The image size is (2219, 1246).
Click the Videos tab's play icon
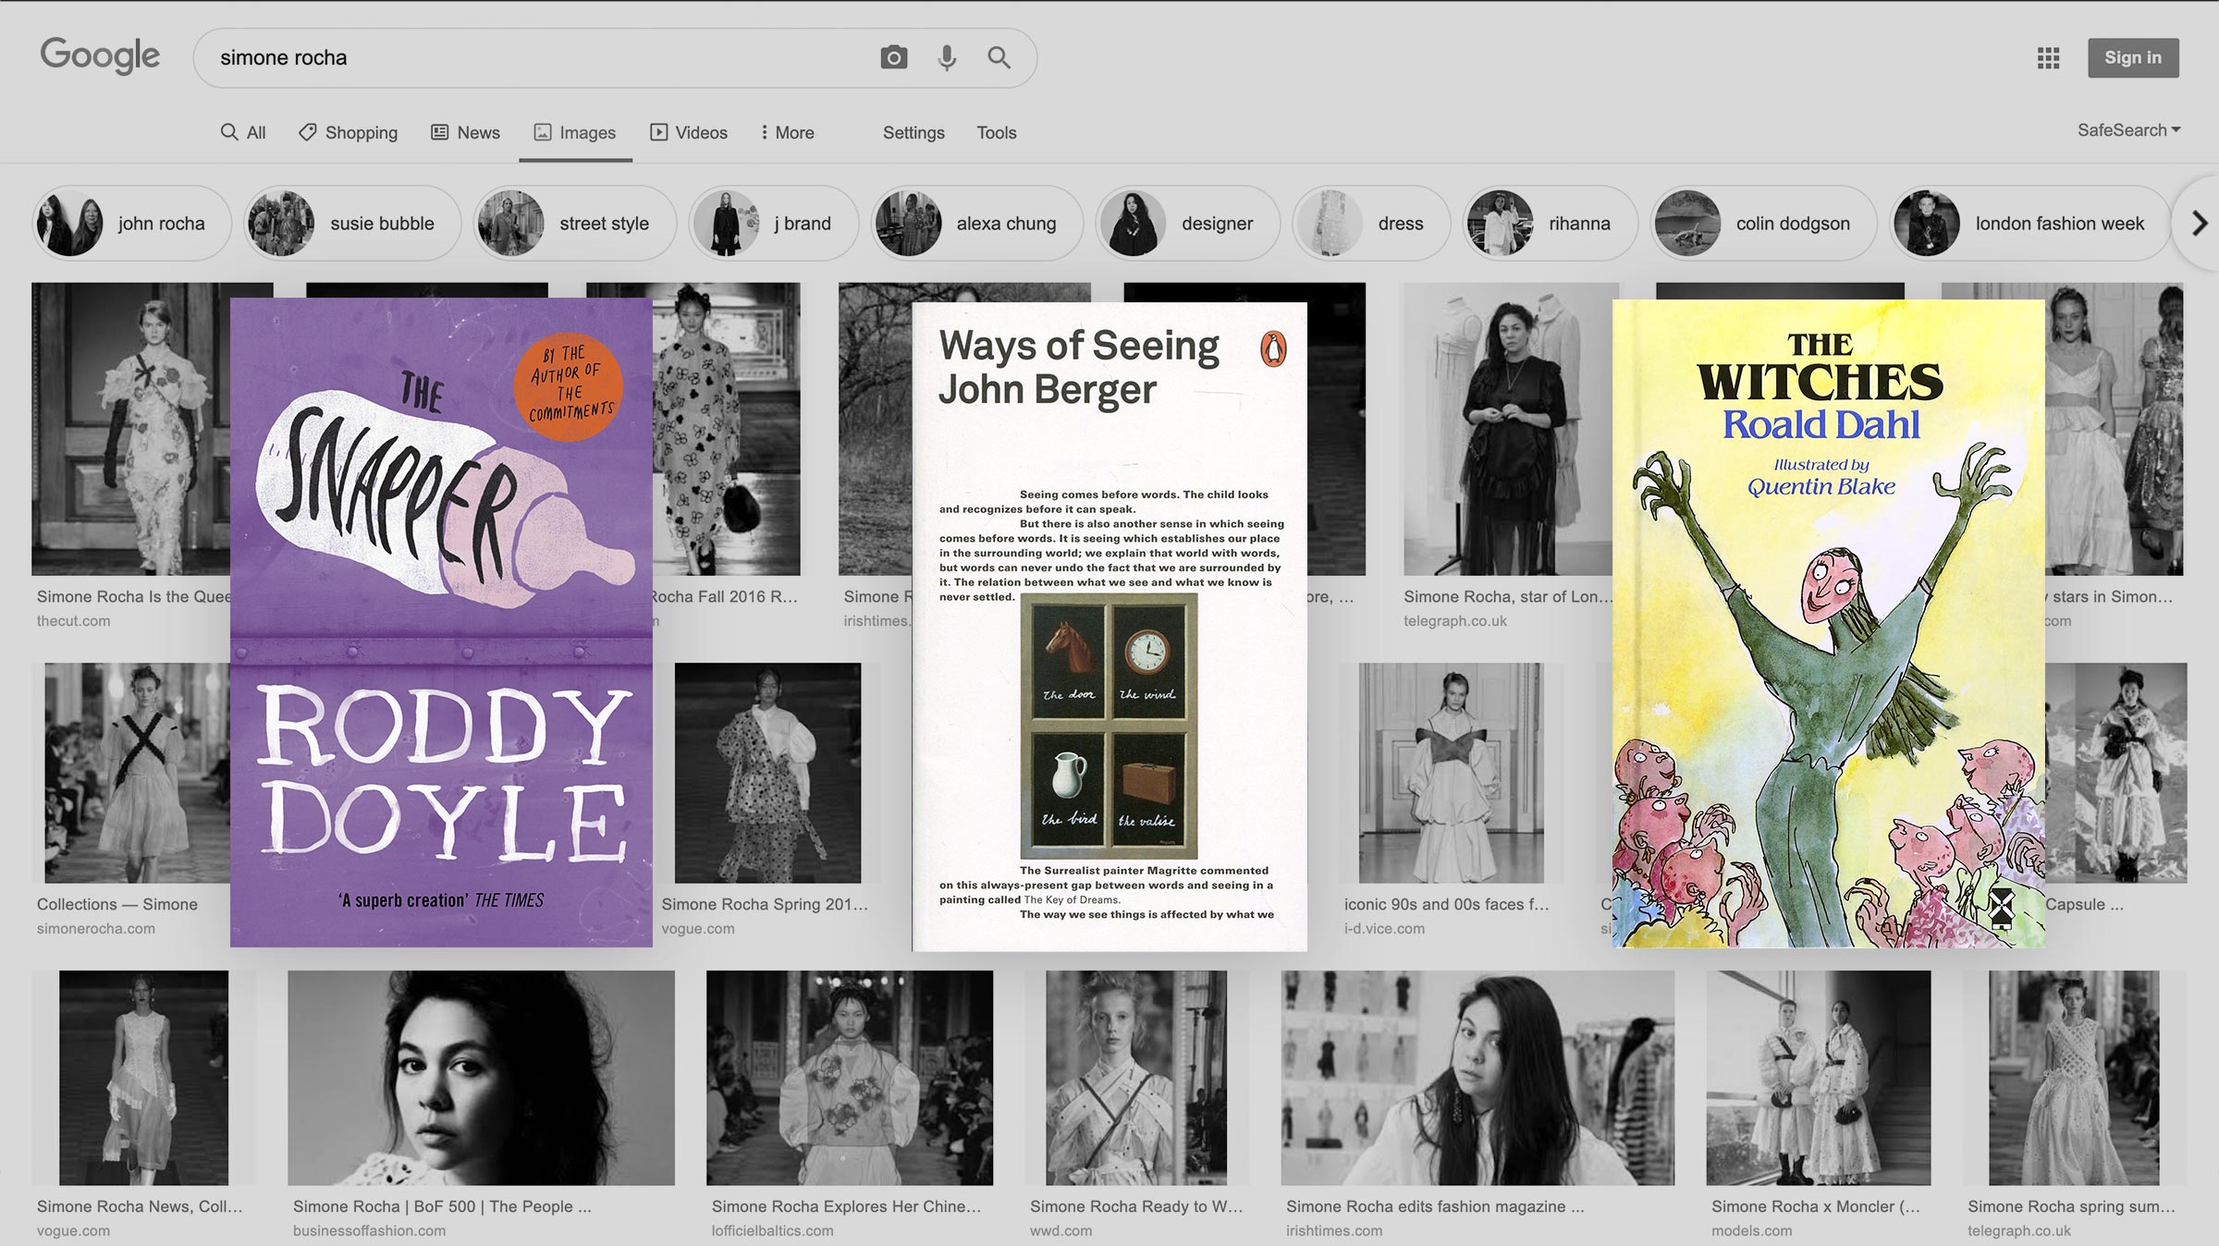[659, 132]
